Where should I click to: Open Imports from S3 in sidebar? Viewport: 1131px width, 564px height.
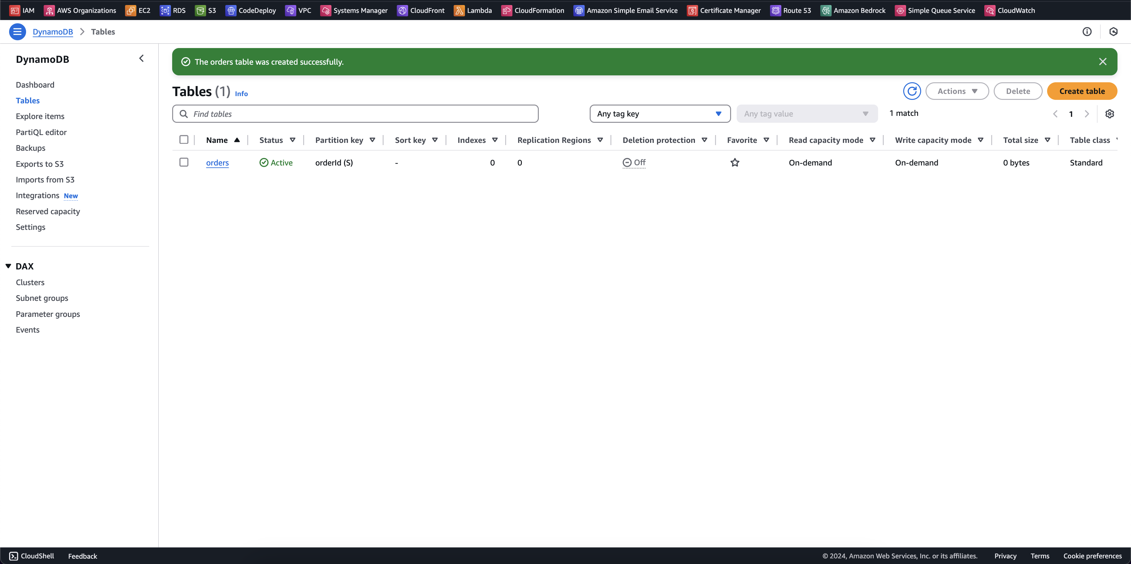coord(45,180)
